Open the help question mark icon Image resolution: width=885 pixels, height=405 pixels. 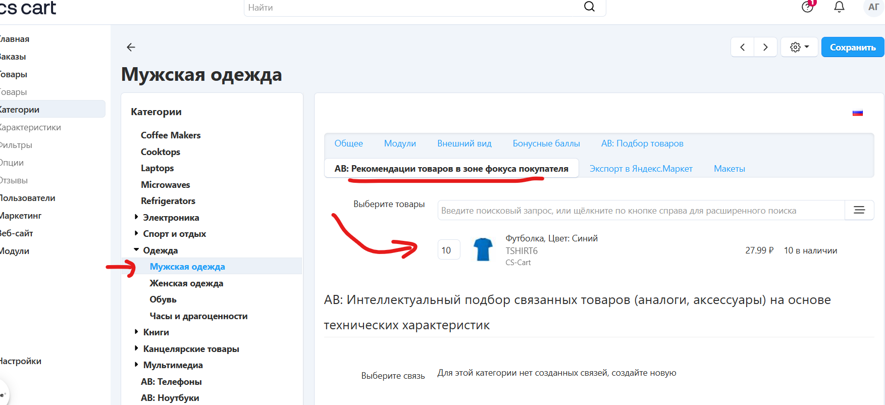pyautogui.click(x=807, y=7)
